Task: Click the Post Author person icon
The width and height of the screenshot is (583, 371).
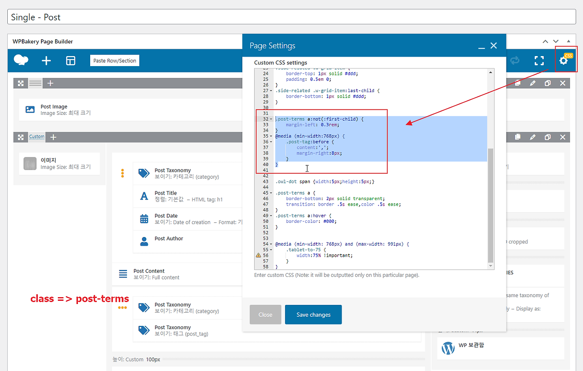Action: click(144, 242)
